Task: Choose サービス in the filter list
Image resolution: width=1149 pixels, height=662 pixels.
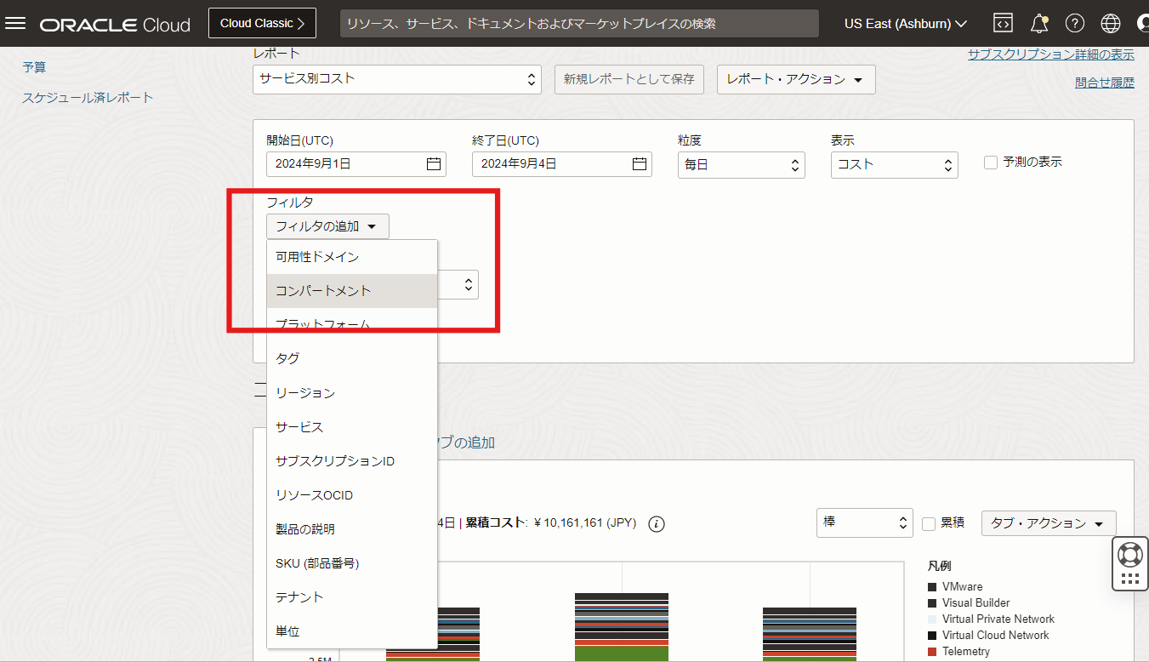Action: point(299,427)
